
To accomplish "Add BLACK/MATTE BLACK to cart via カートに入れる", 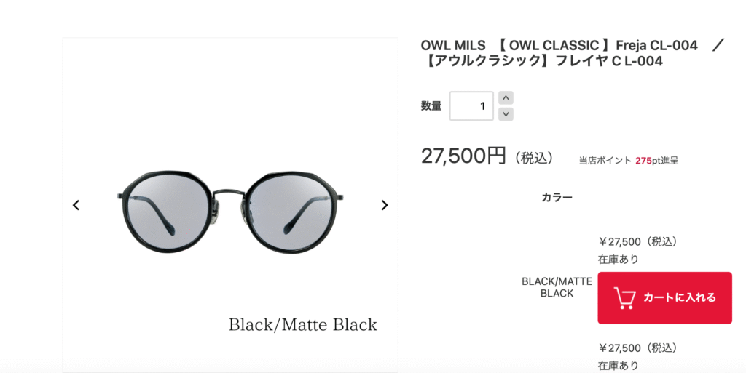I will (664, 298).
